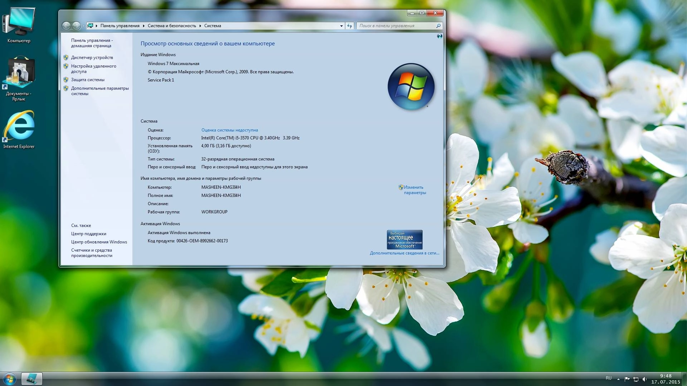Launch Internet Explorer from desktop

19,129
